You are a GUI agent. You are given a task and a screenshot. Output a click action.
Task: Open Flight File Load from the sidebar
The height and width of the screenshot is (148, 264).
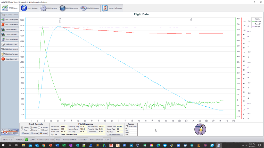tap(10, 34)
